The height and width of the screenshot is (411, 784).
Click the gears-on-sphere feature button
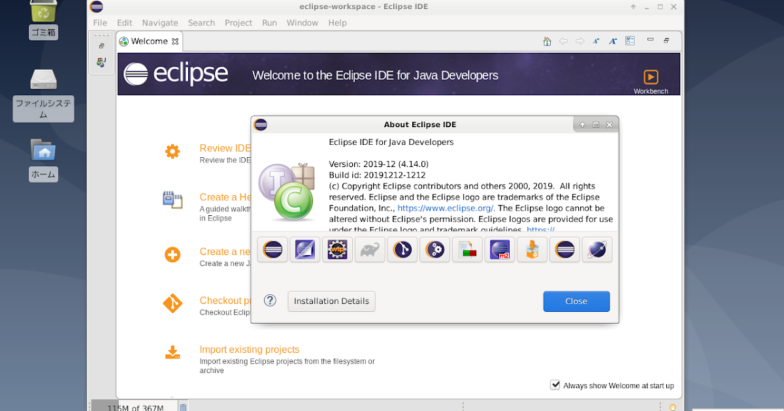point(434,249)
